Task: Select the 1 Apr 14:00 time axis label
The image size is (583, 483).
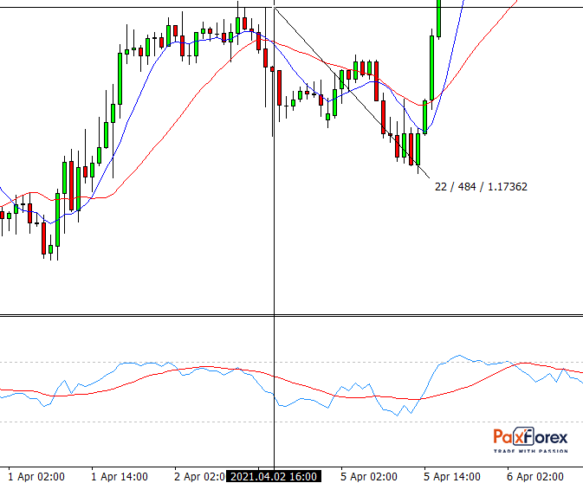Action: point(120,476)
